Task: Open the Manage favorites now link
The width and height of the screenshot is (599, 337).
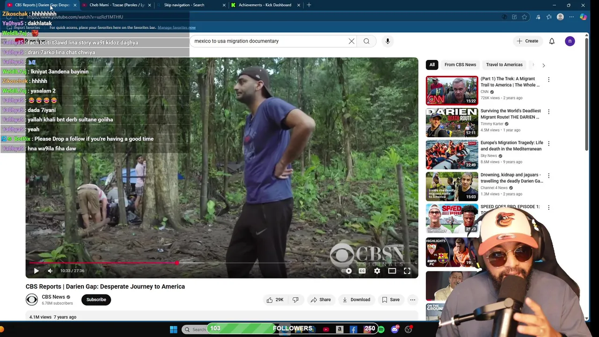Action: (x=176, y=28)
